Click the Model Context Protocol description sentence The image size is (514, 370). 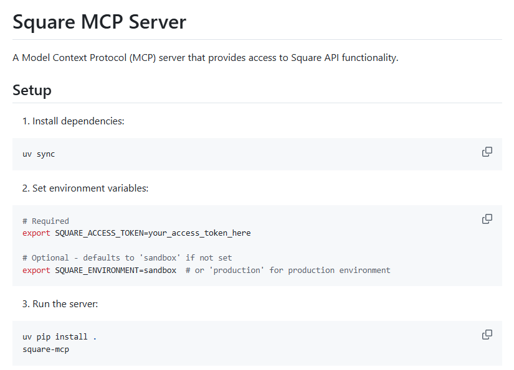click(205, 58)
